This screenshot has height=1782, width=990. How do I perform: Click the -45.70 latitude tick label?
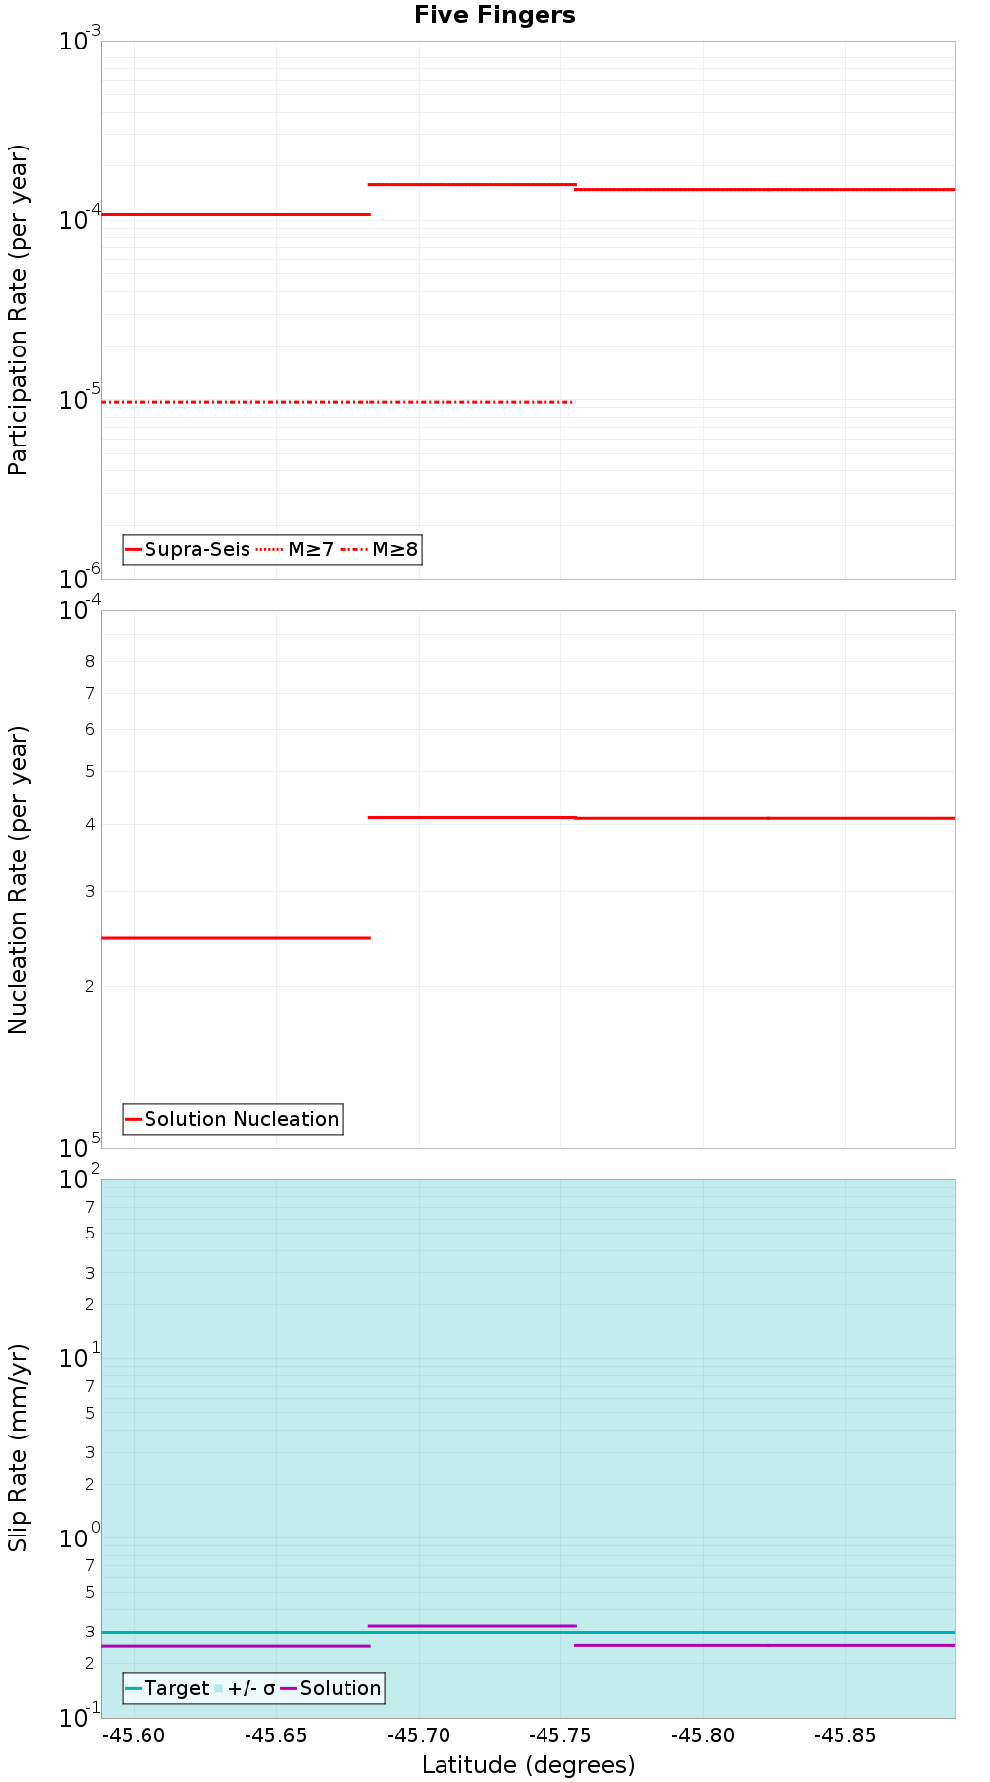[419, 1735]
